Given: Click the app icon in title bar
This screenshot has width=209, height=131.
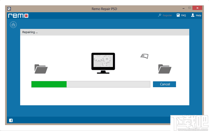Looking at the screenshot, I should coord(9,9).
